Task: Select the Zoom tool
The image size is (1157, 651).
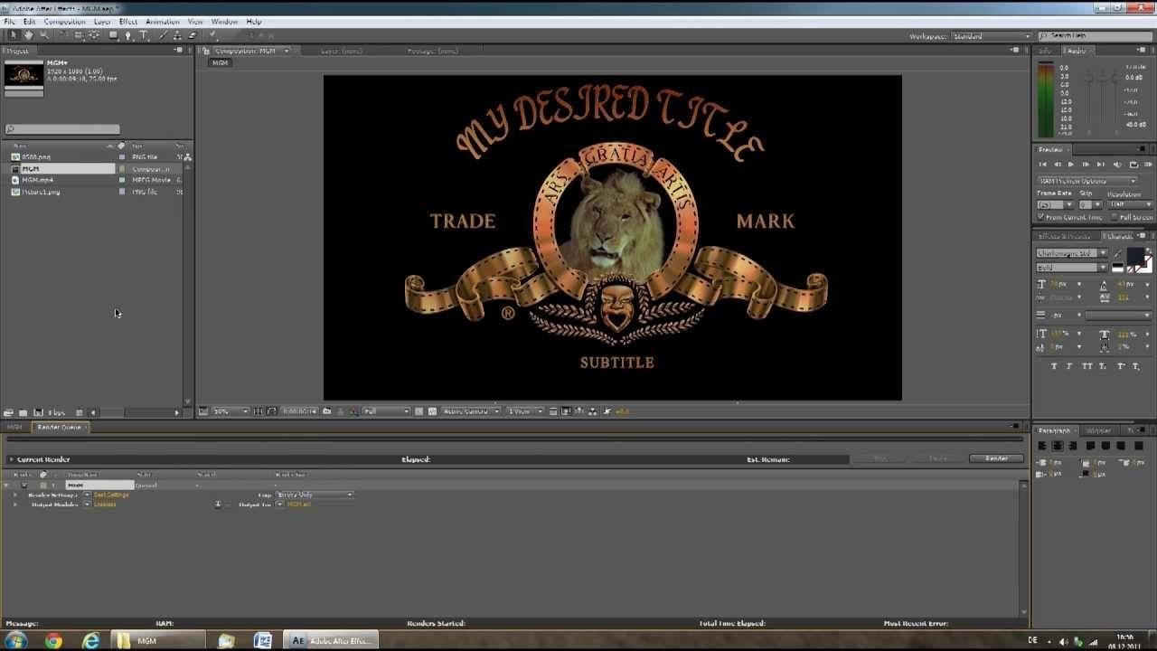Action: click(44, 35)
